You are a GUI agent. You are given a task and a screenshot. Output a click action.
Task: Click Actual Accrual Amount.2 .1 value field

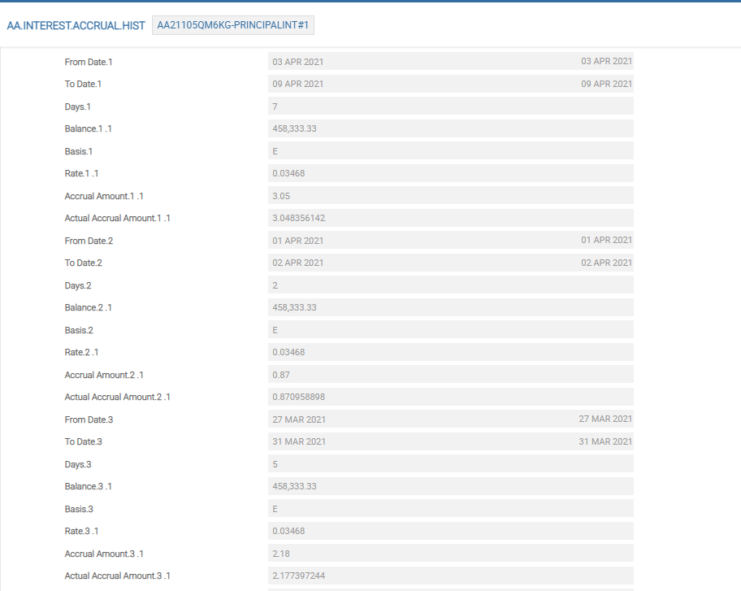click(x=450, y=397)
